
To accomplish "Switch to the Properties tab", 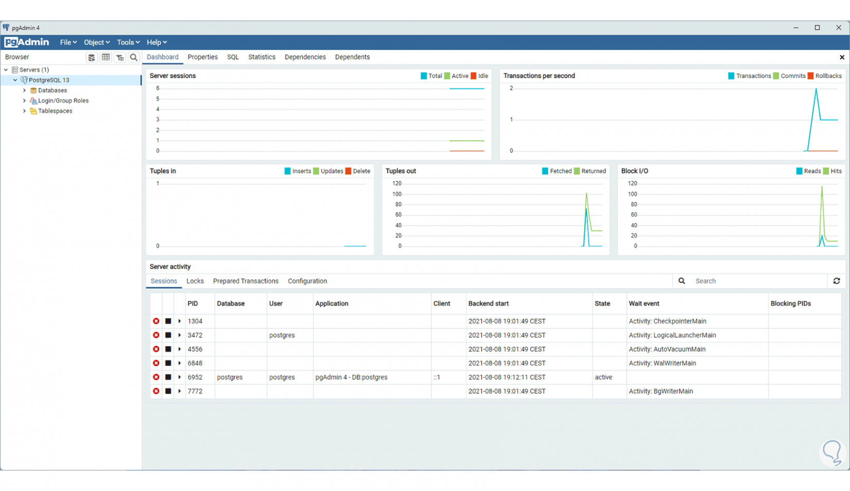I will pos(202,57).
